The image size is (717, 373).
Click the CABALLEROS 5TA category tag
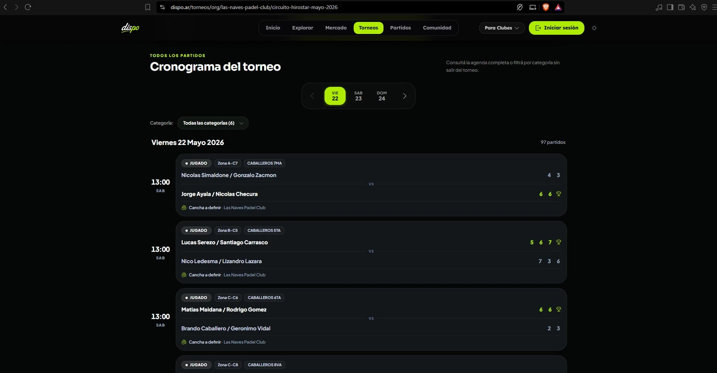click(x=264, y=230)
